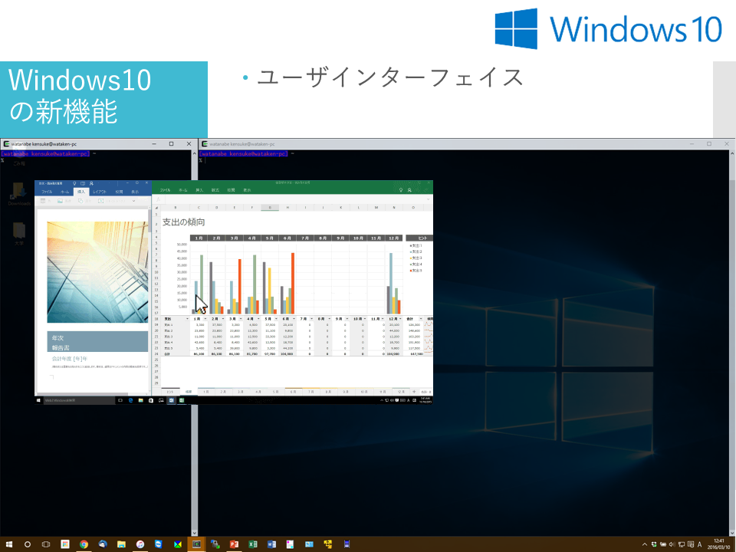Click the 年次 報告書 title block in Word

tap(97, 342)
